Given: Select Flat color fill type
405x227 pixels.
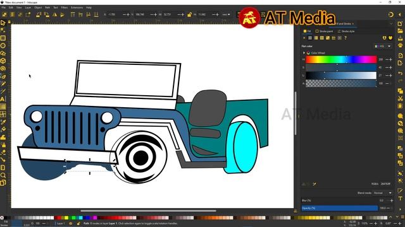Looking at the screenshot, I should pos(310,38).
